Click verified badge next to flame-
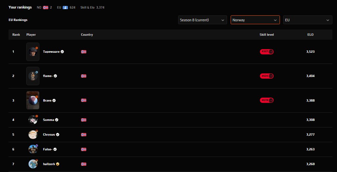This screenshot has width=337, height=172. tap(55, 76)
